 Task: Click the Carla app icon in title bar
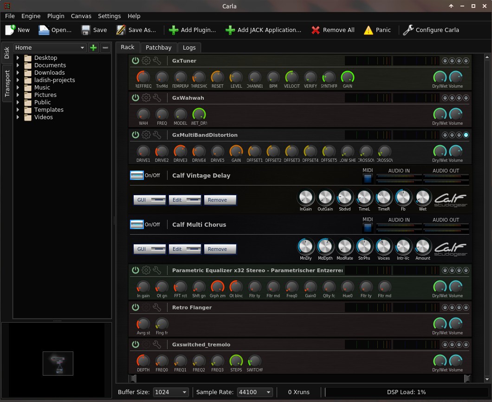click(7, 6)
